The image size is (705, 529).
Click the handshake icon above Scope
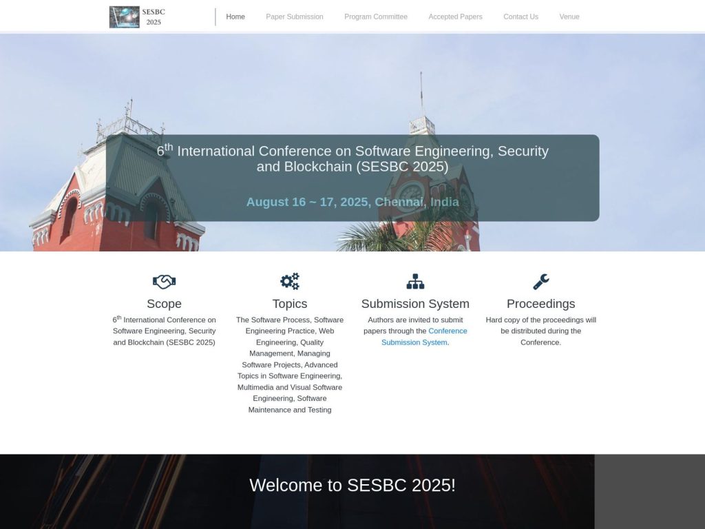[x=164, y=281]
